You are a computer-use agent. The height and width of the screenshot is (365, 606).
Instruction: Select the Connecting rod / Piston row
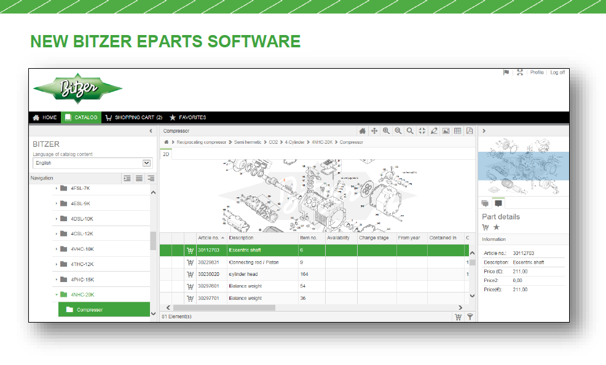(314, 262)
